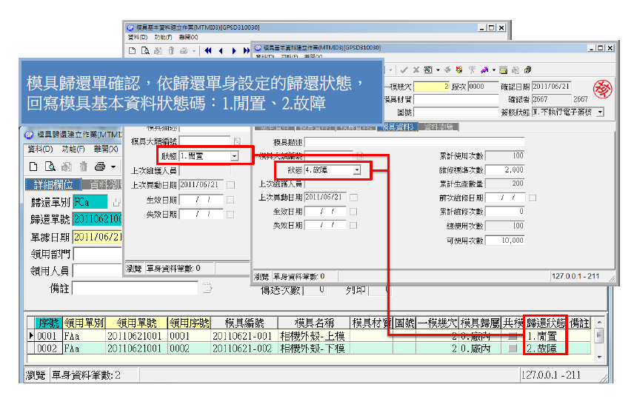Screen dimensions: 637x407
Task: Go to first record in rear 模具基本資料 window
Action: (x=208, y=51)
